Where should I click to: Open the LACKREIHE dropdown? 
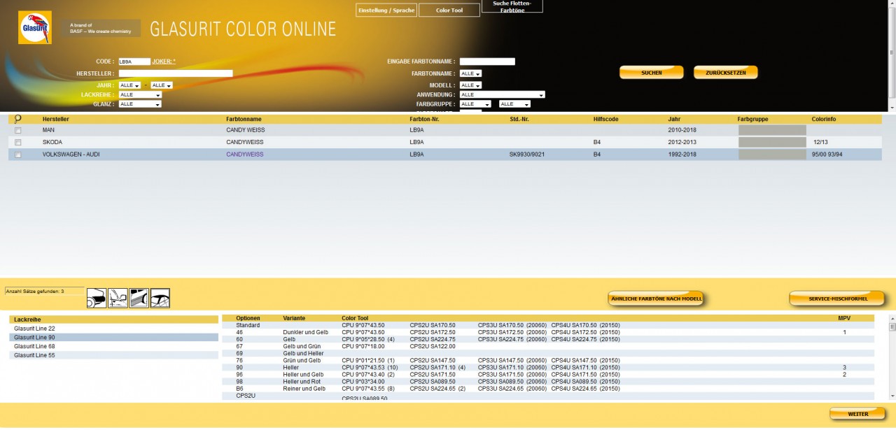(140, 94)
